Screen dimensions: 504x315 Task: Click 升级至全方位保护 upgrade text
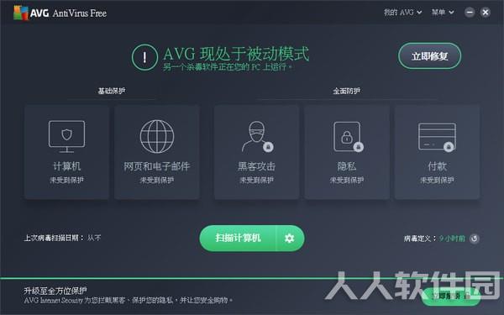pos(55,291)
